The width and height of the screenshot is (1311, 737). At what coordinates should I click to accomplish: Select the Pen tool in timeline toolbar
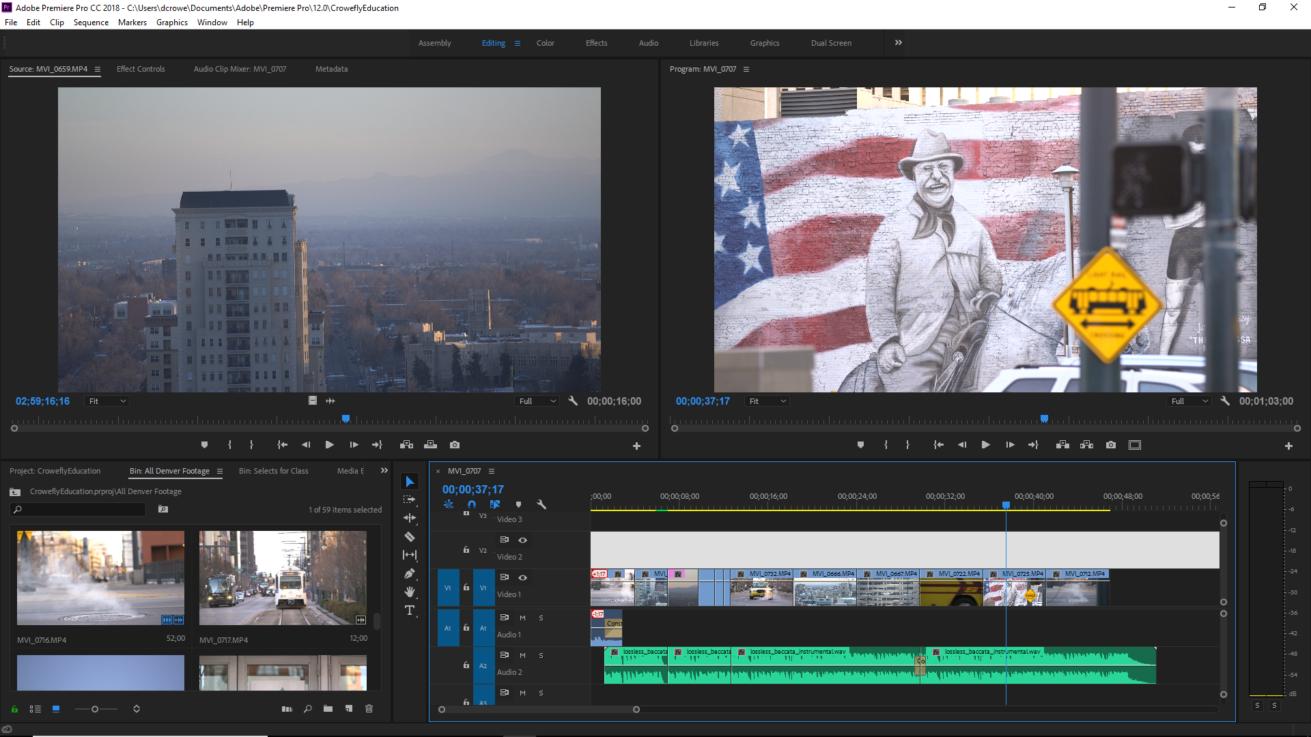pos(410,574)
